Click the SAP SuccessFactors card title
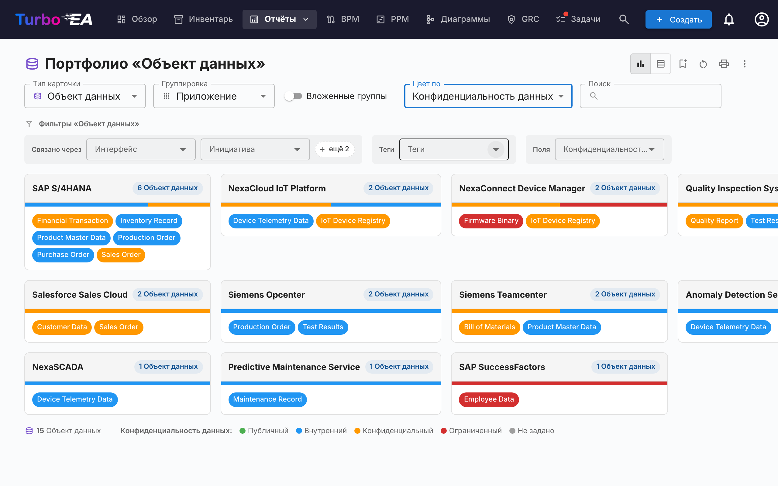The width and height of the screenshot is (778, 486). 502,367
